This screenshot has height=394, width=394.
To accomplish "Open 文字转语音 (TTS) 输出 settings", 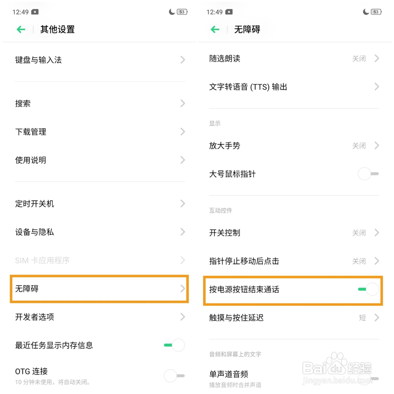I will point(292,87).
